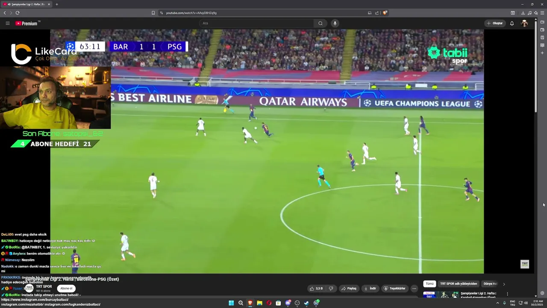
Task: Click the Paylaş share button
Action: pos(349,288)
